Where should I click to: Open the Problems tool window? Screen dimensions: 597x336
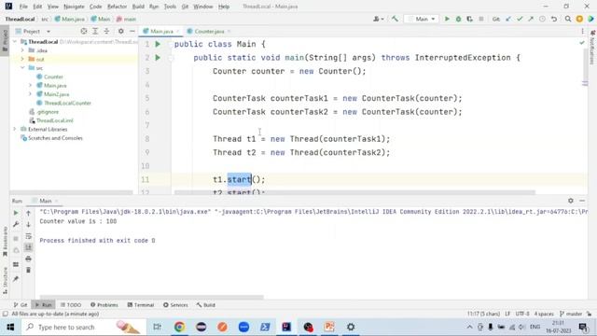click(x=104, y=305)
